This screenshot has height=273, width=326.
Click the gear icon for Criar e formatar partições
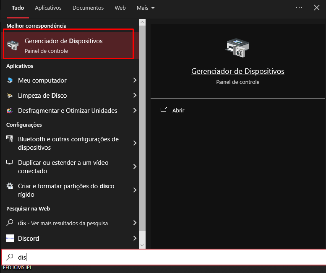[10, 186]
